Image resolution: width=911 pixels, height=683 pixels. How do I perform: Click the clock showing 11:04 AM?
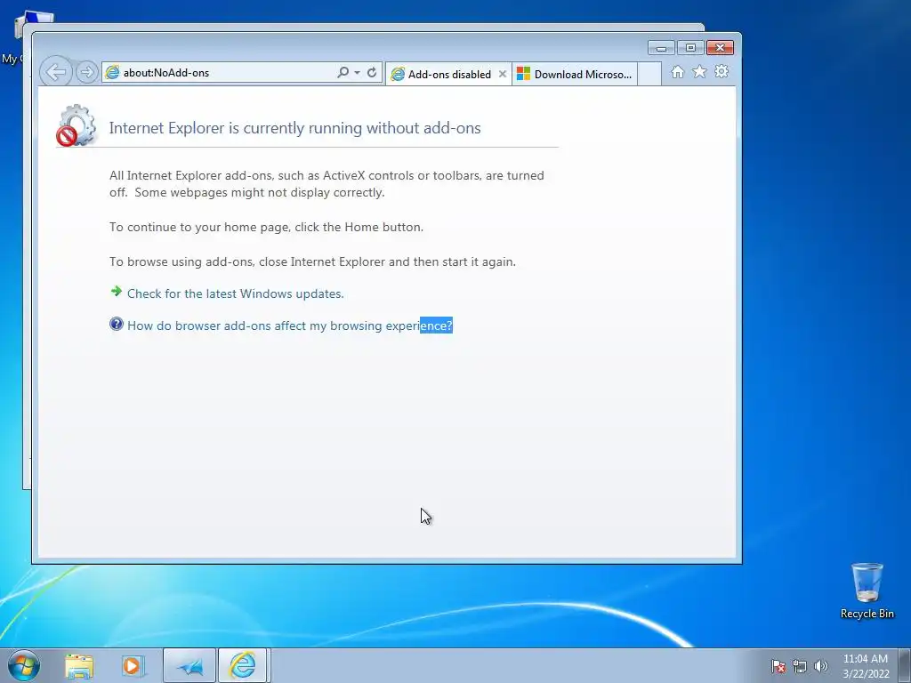click(865, 666)
